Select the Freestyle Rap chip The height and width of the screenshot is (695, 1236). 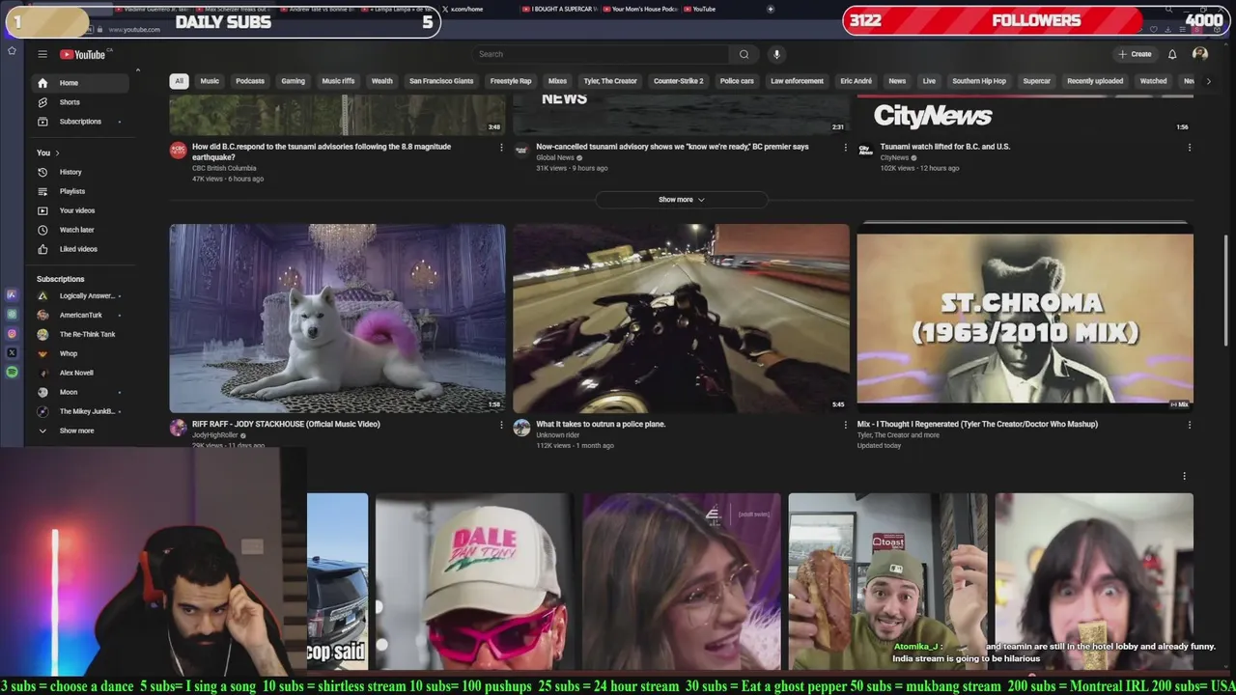[x=511, y=81]
